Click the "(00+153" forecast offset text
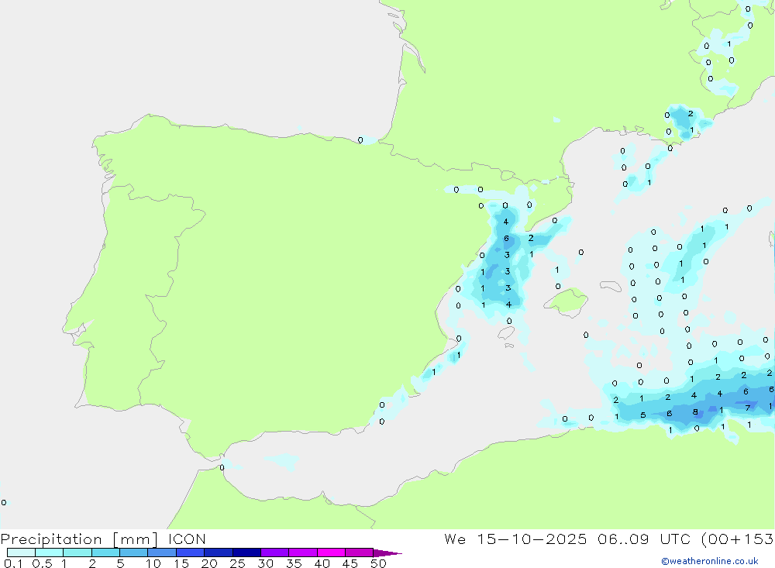This screenshot has height=568, width=775. [737, 539]
